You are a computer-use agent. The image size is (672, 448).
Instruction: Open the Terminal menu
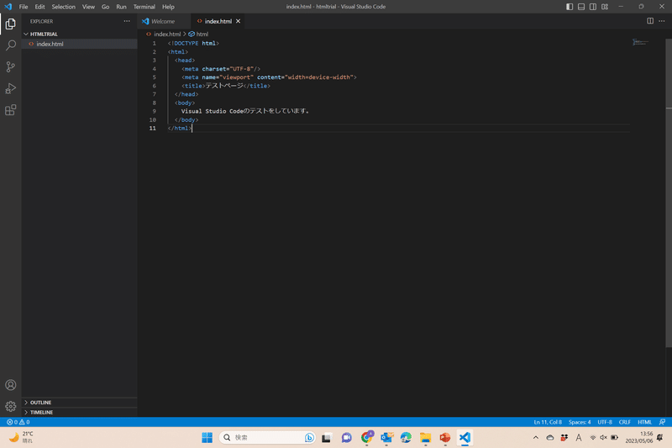pos(144,7)
